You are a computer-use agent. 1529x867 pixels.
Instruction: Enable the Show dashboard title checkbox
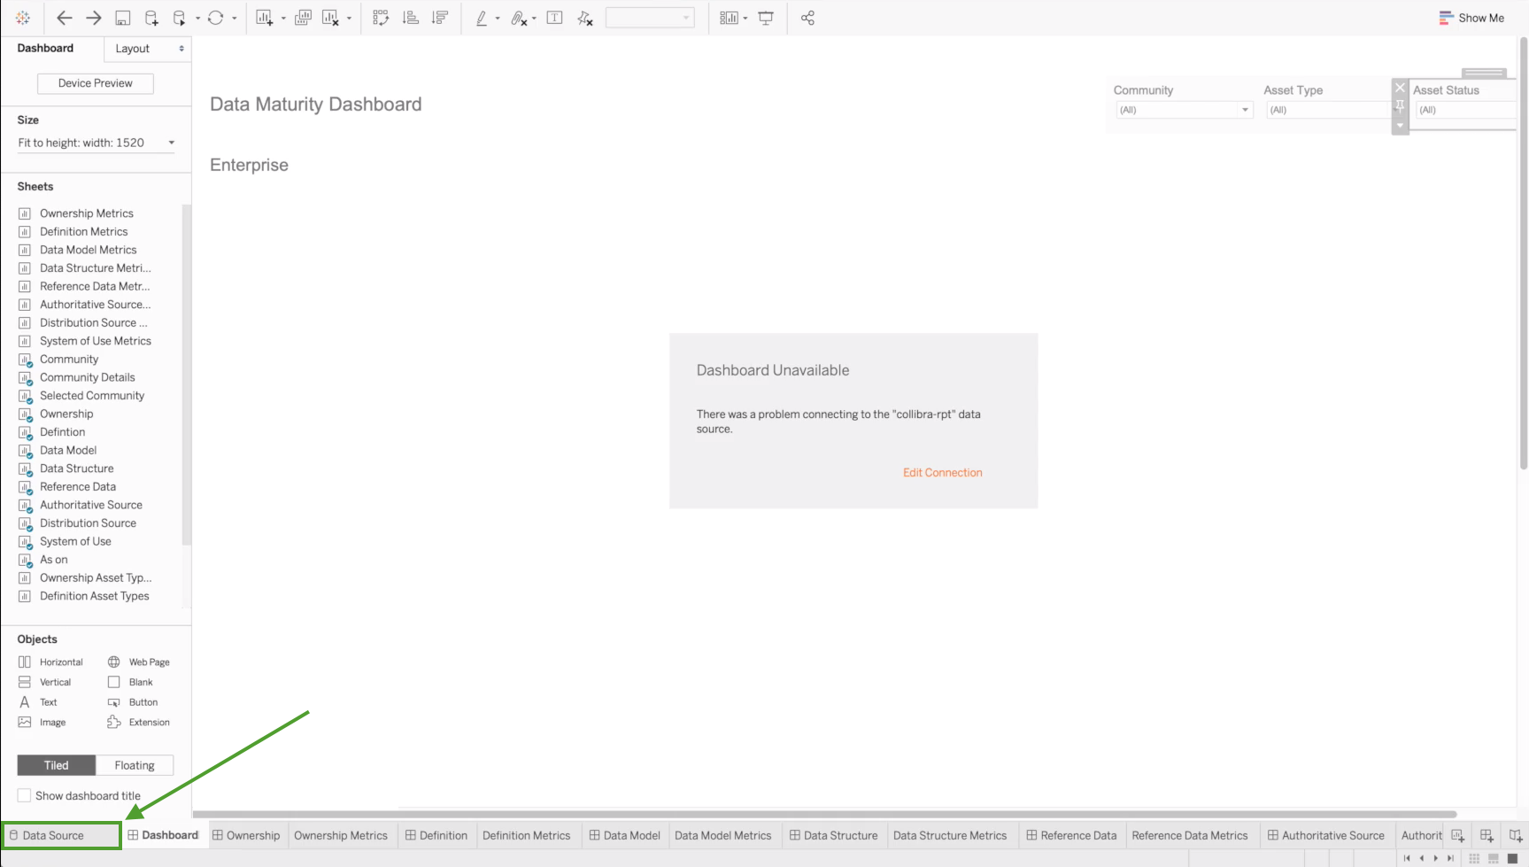[25, 795]
